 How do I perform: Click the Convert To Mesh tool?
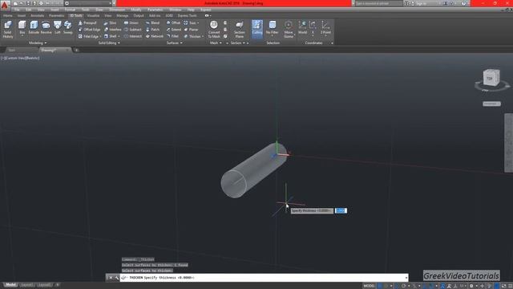tap(214, 29)
